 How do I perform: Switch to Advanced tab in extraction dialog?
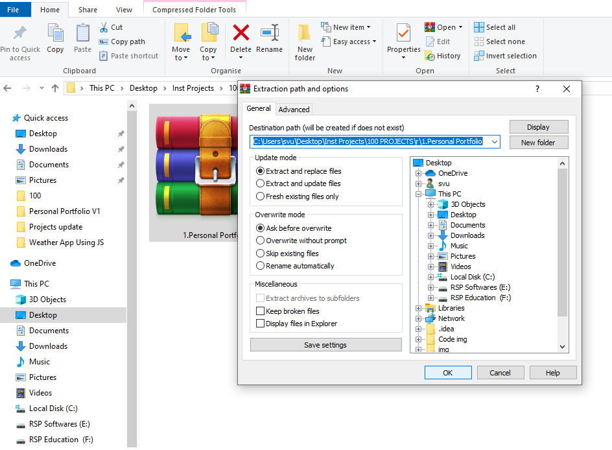pos(294,110)
